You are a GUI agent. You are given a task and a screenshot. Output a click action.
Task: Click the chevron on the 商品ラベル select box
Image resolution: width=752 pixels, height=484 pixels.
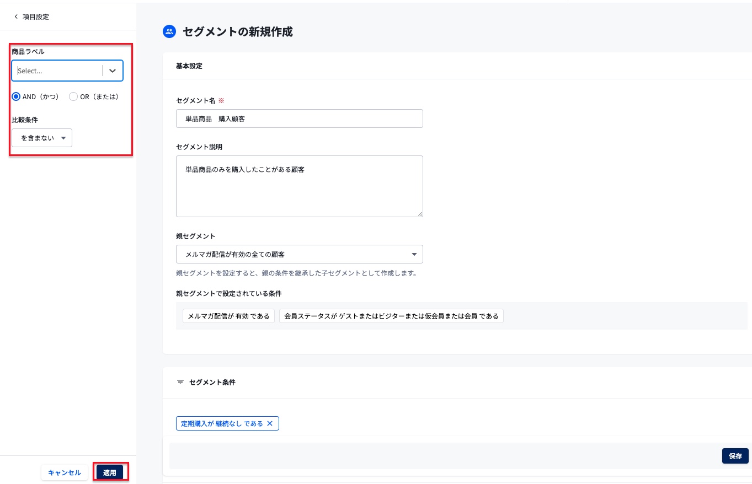pos(112,71)
